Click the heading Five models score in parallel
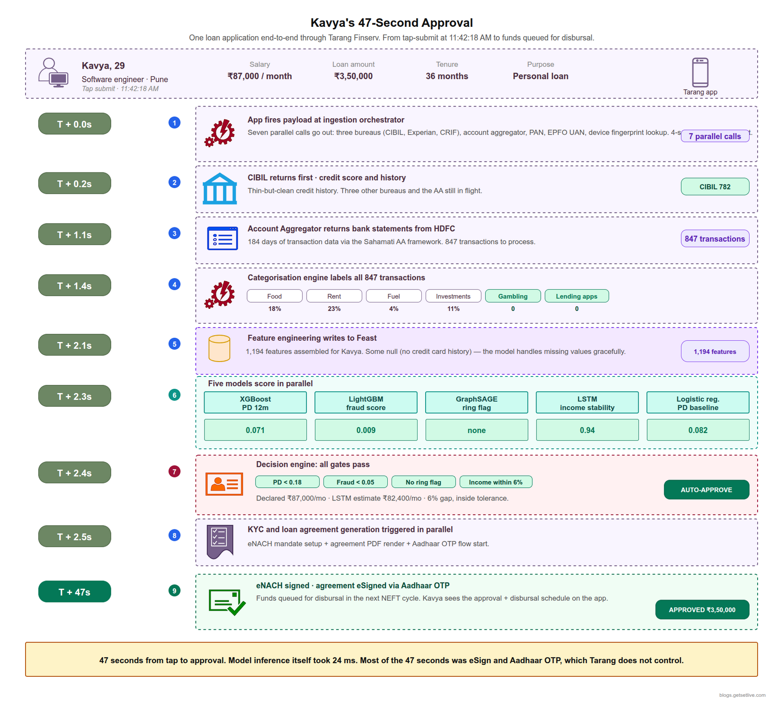Image resolution: width=784 pixels, height=724 pixels. 260,384
